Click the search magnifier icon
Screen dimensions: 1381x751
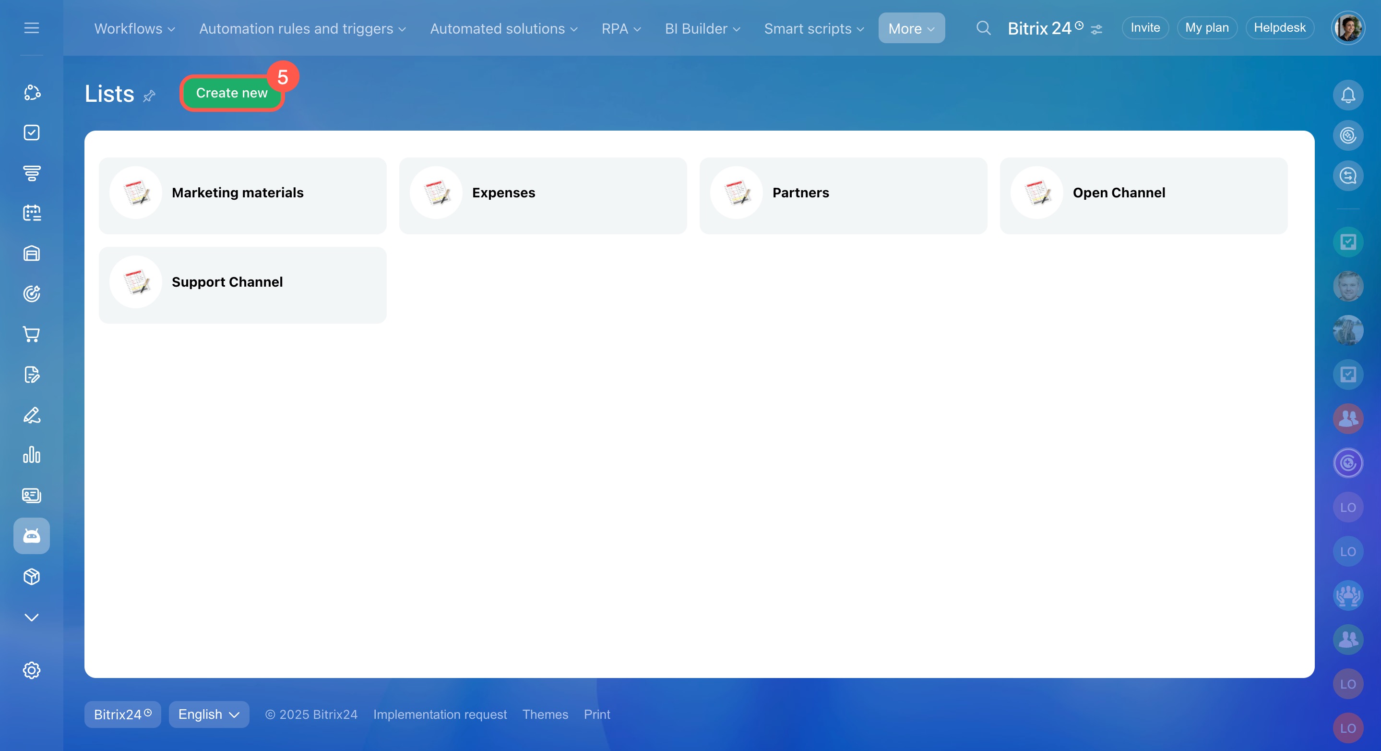pyautogui.click(x=983, y=28)
